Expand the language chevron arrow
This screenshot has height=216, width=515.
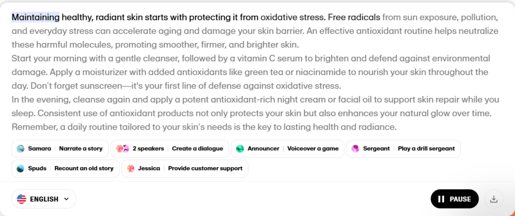click(66, 199)
